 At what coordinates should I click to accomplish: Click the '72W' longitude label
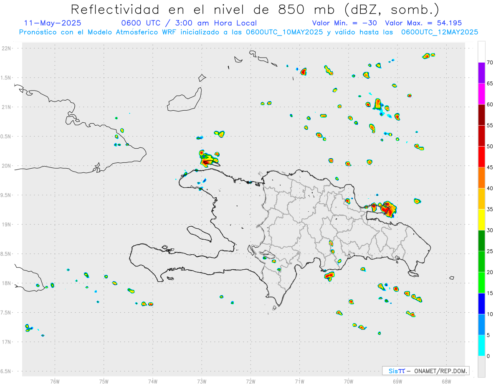click(x=251, y=381)
